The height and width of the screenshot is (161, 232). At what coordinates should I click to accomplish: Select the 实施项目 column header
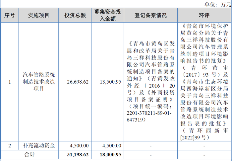tap(39, 15)
